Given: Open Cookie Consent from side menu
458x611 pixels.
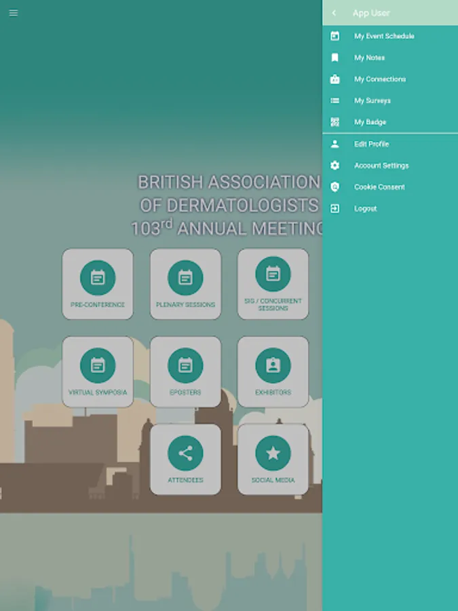Looking at the screenshot, I should pos(390,187).
